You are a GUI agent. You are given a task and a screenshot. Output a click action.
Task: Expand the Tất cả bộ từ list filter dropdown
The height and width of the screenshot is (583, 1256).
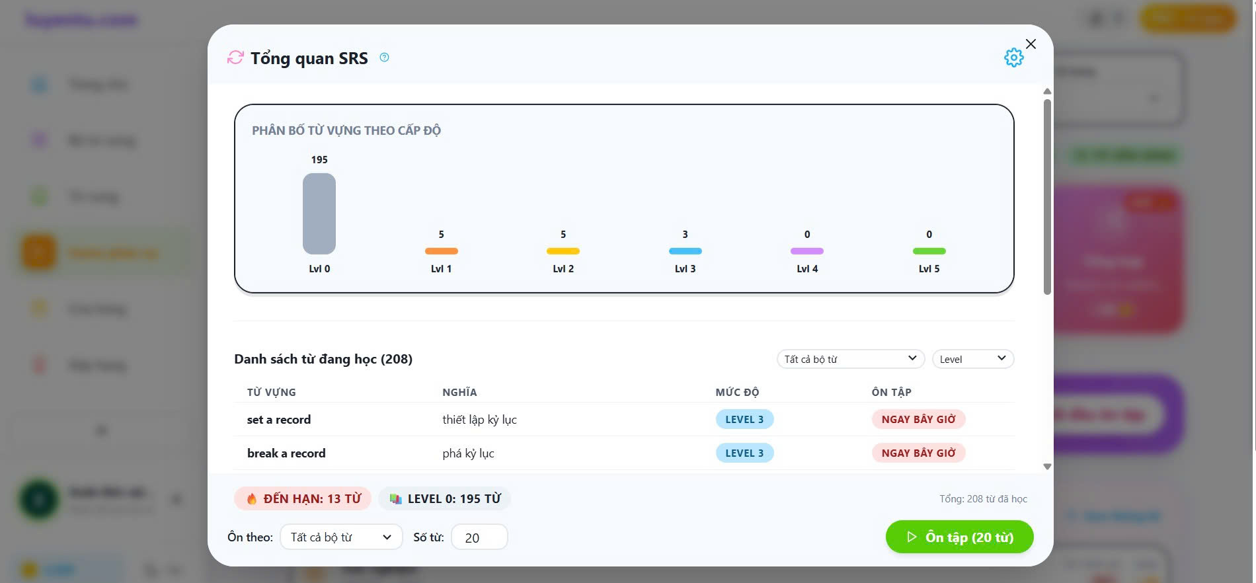click(x=850, y=359)
